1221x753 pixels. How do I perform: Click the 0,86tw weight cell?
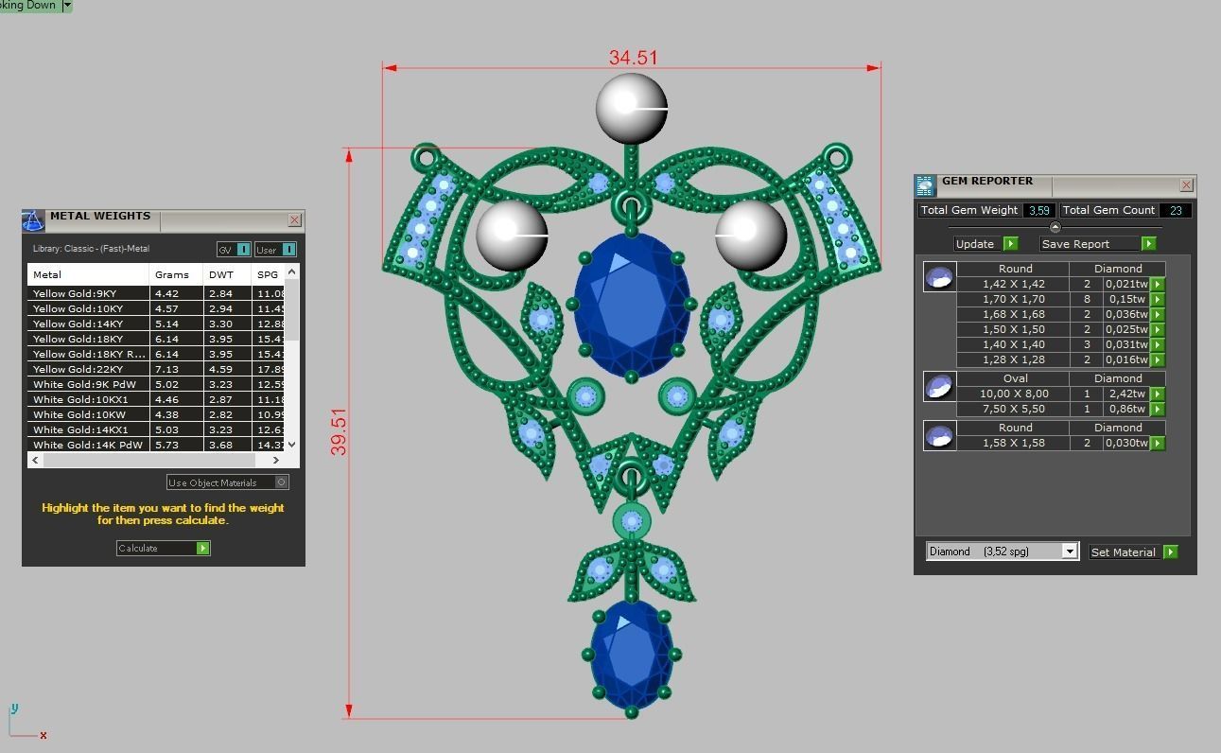(x=1126, y=409)
